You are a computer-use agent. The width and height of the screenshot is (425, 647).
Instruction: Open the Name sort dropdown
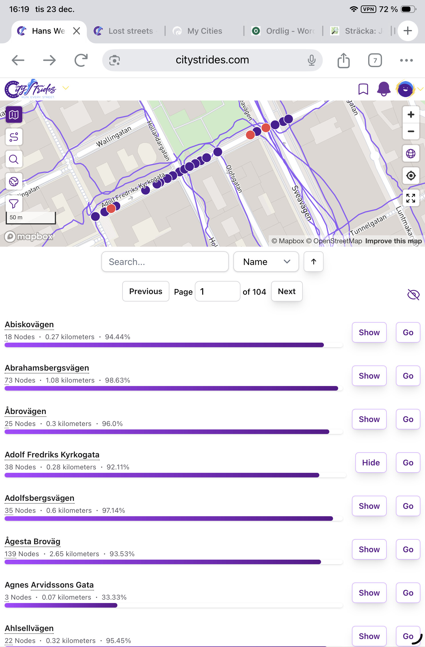point(266,262)
